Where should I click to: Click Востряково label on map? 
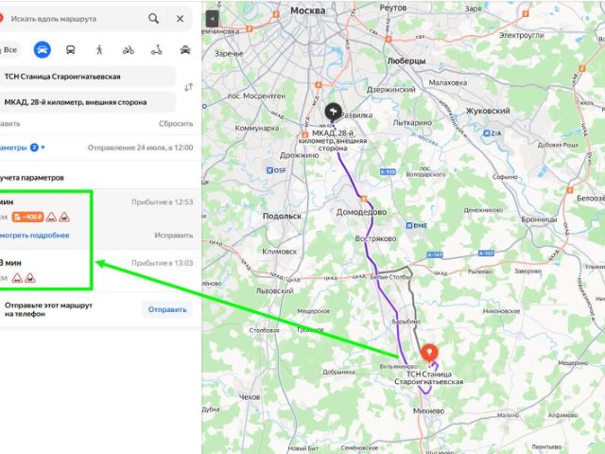(x=376, y=238)
